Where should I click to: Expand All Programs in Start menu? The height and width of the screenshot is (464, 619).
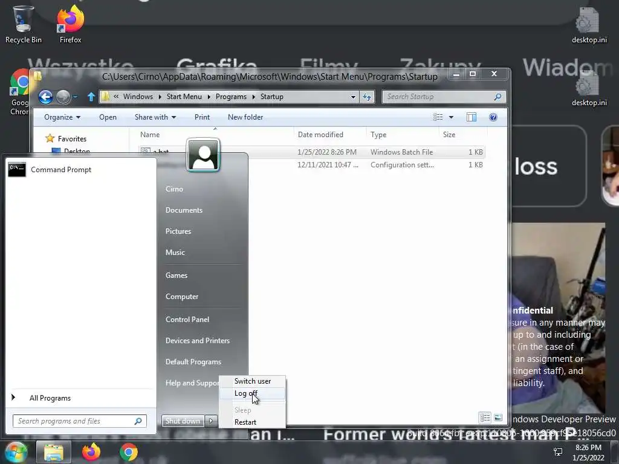(x=50, y=398)
